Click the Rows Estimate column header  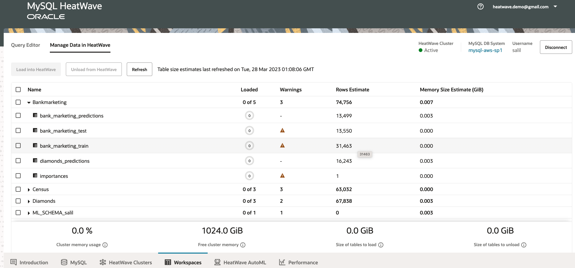tap(353, 90)
